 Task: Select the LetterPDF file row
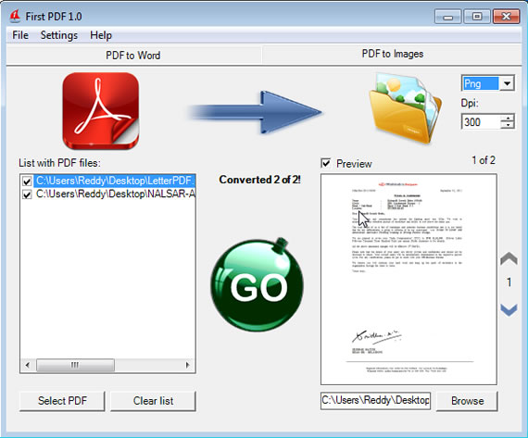(x=115, y=181)
